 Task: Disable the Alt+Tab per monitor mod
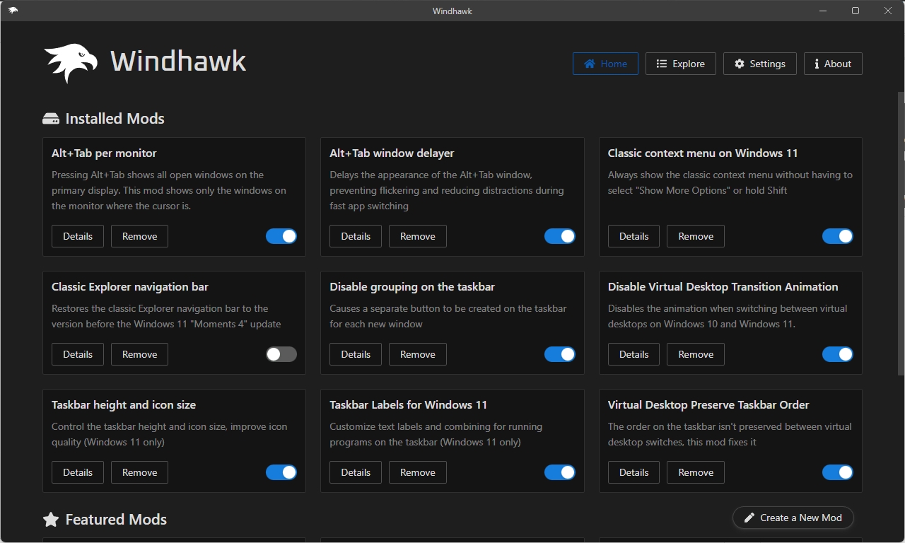pyautogui.click(x=281, y=236)
